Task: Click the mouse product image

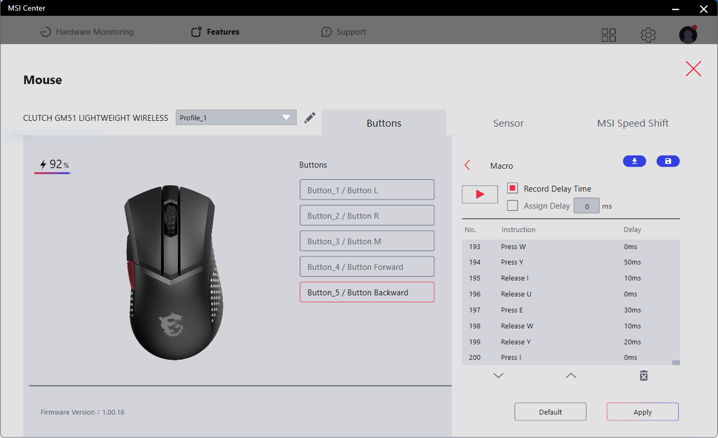Action: pyautogui.click(x=174, y=271)
